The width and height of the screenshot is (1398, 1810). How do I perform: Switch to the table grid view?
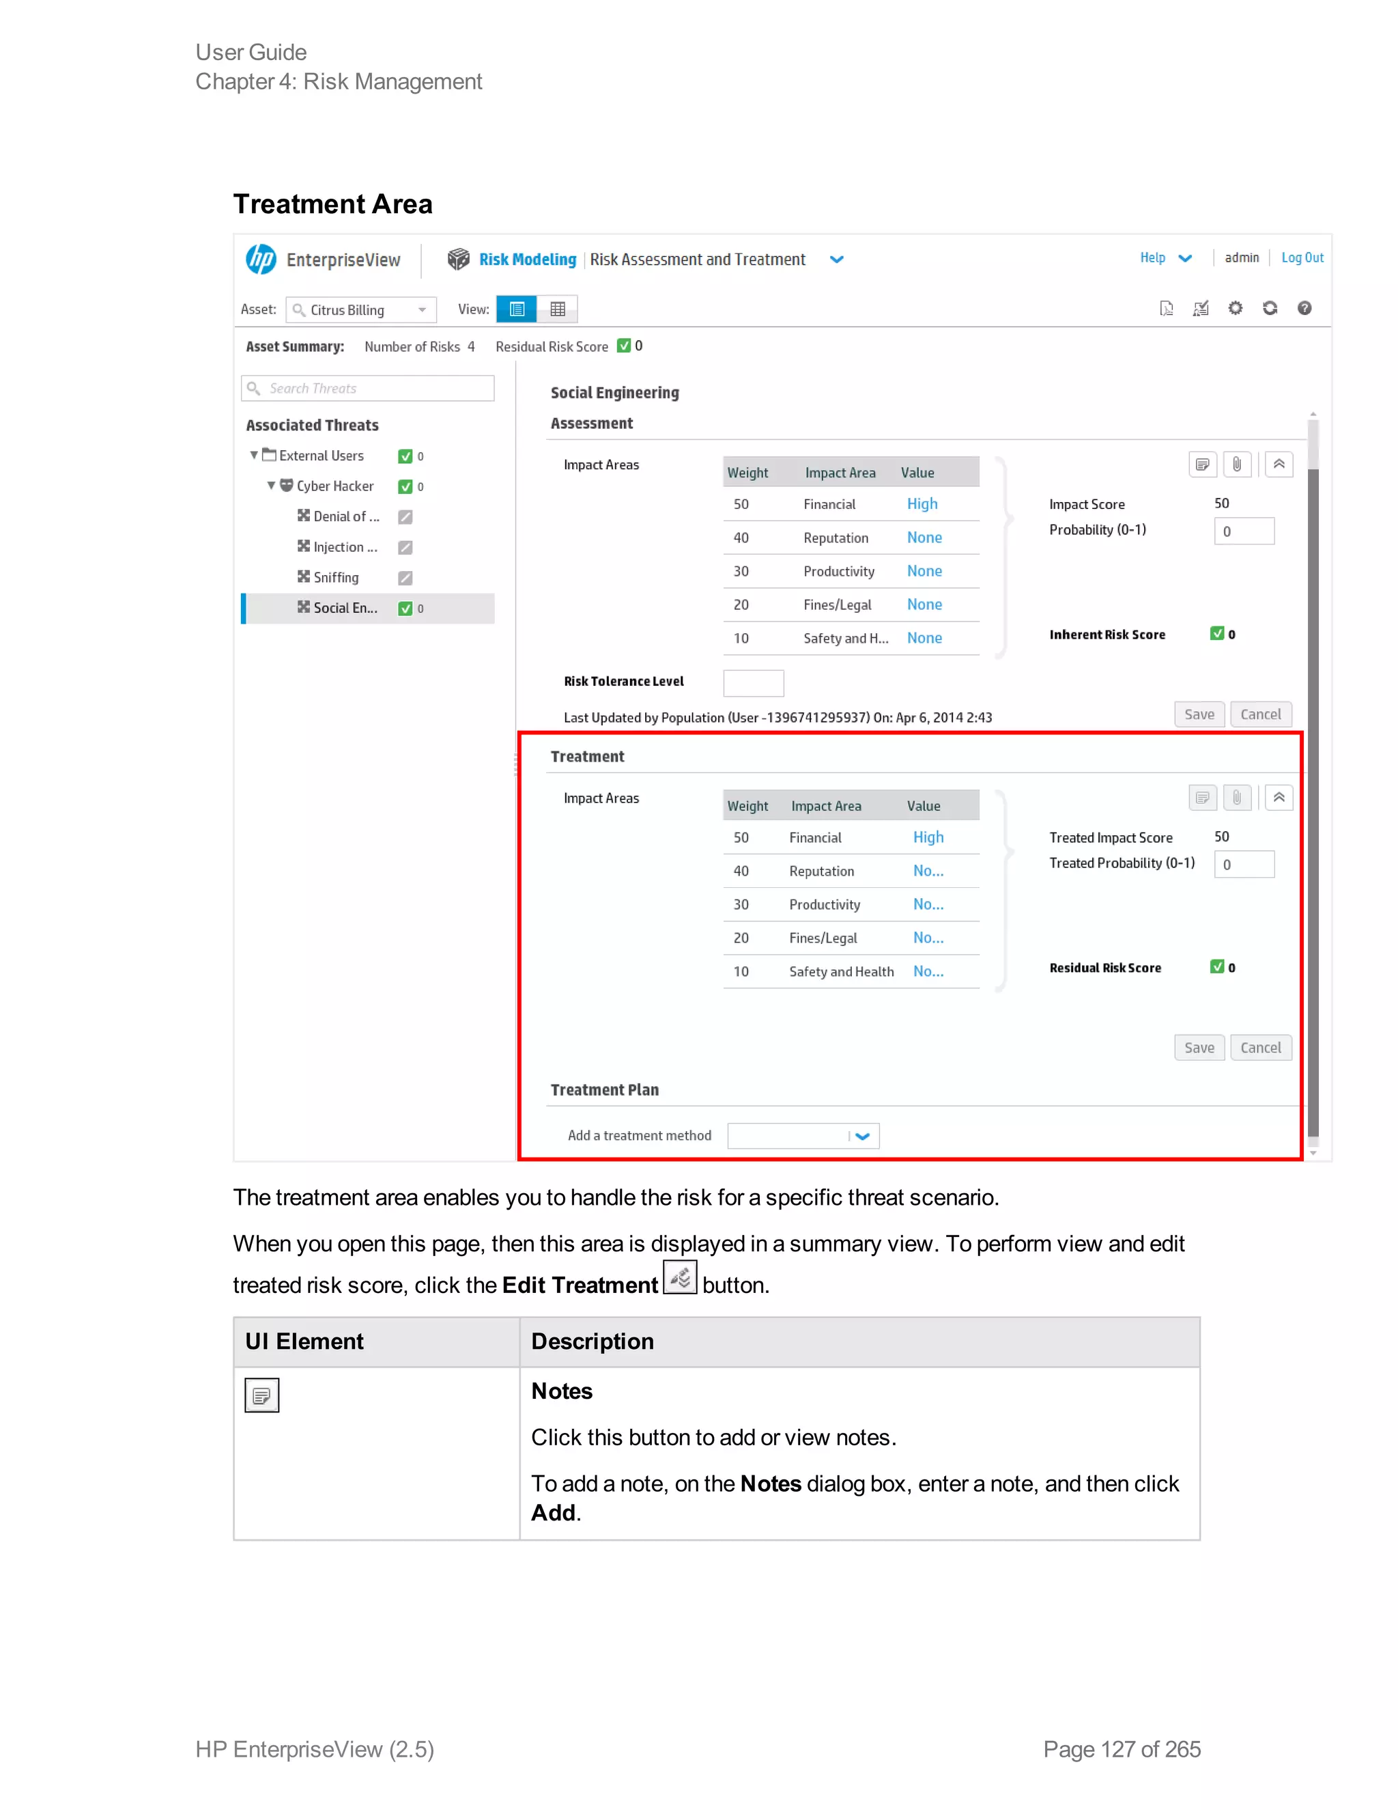558,309
